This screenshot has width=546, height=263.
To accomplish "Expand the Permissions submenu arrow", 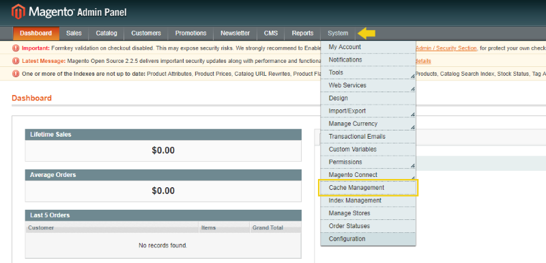I will (x=413, y=165).
